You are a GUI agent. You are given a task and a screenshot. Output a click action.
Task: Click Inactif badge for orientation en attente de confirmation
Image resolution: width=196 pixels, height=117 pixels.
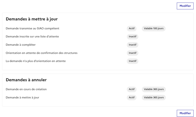click(133, 53)
